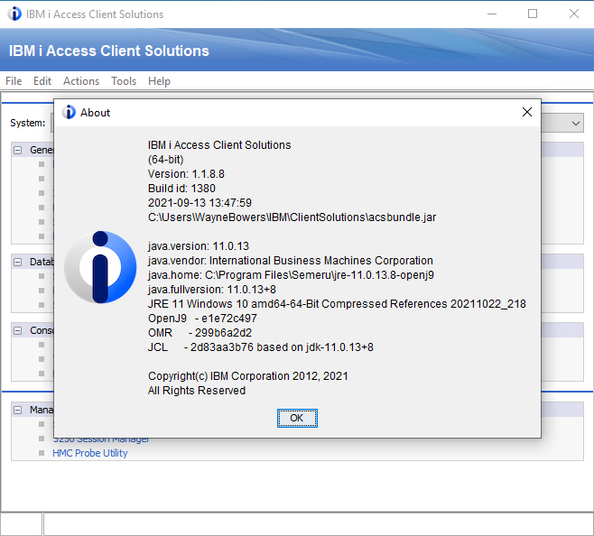Click the OpenJ9 - e1e72c497 line
The height and width of the screenshot is (536, 594).
coord(202,319)
